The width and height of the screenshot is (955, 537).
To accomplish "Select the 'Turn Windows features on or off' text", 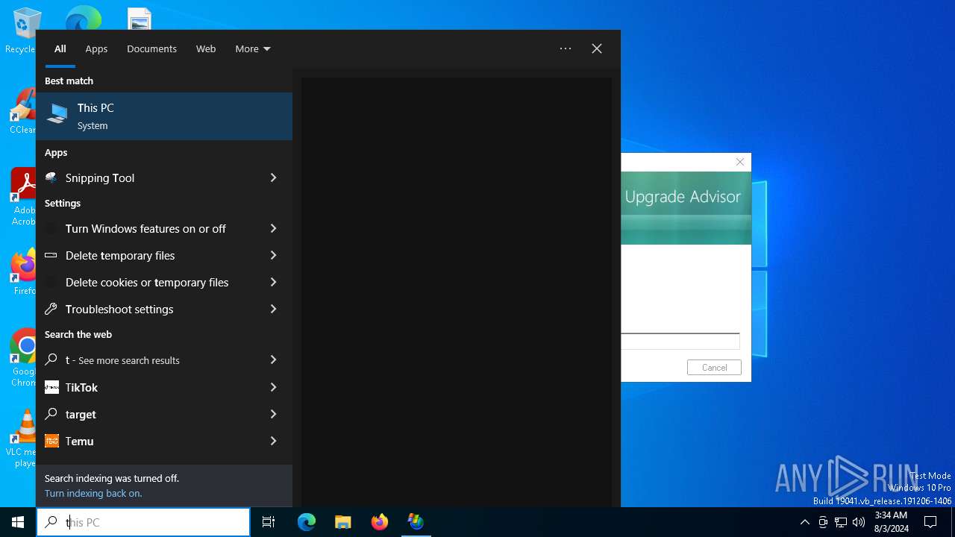I will point(145,228).
